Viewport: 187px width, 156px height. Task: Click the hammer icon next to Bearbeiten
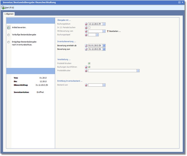point(108,31)
